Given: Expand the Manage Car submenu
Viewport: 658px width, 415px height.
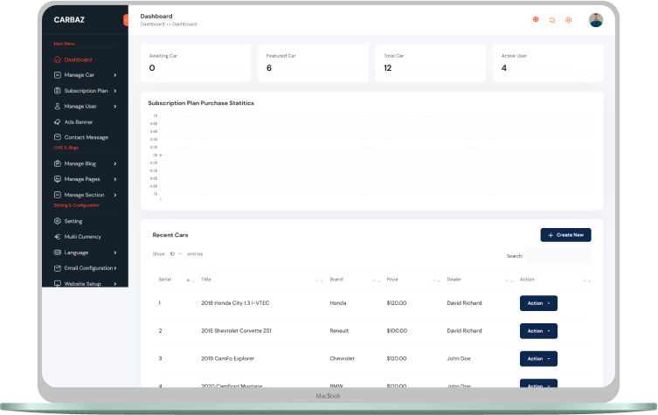Looking at the screenshot, I should (x=114, y=75).
